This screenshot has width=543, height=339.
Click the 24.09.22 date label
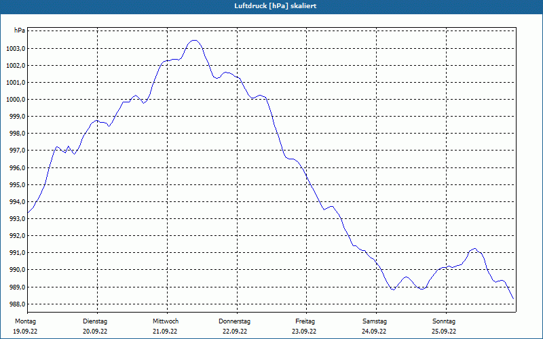374,332
